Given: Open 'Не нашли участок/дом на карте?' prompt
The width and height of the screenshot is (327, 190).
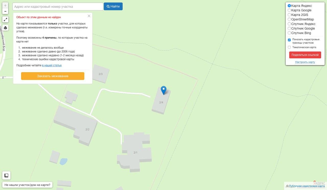Looking at the screenshot, I should [27, 185].
